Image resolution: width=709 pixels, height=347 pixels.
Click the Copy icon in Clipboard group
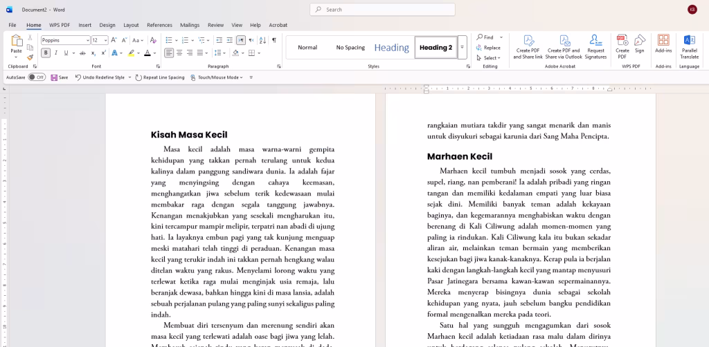point(30,48)
